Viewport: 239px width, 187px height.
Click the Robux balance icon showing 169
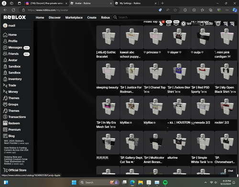click(184, 23)
